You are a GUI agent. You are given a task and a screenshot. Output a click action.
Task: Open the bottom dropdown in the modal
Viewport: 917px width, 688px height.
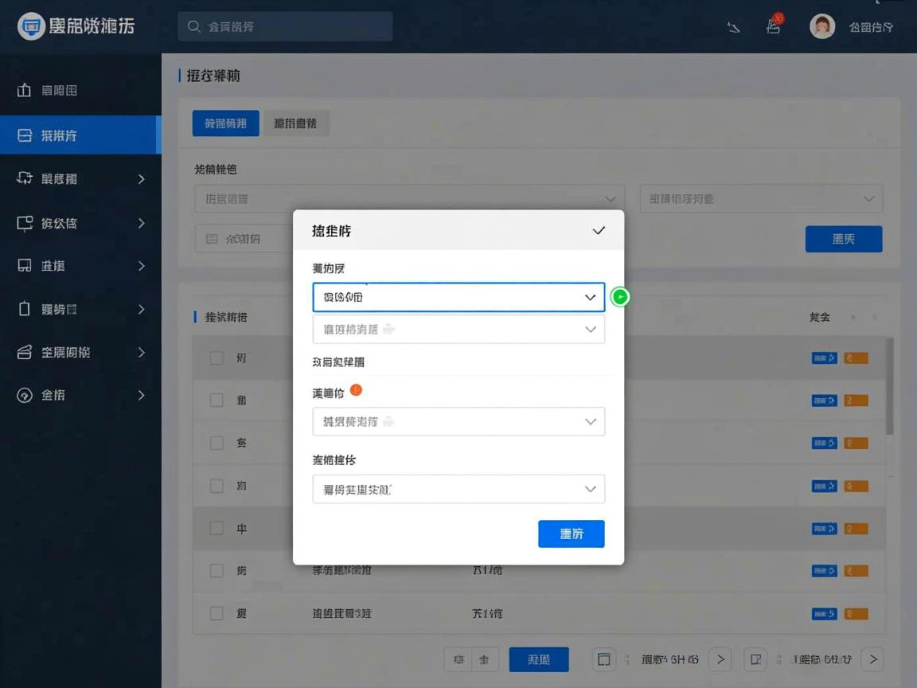pyautogui.click(x=458, y=489)
